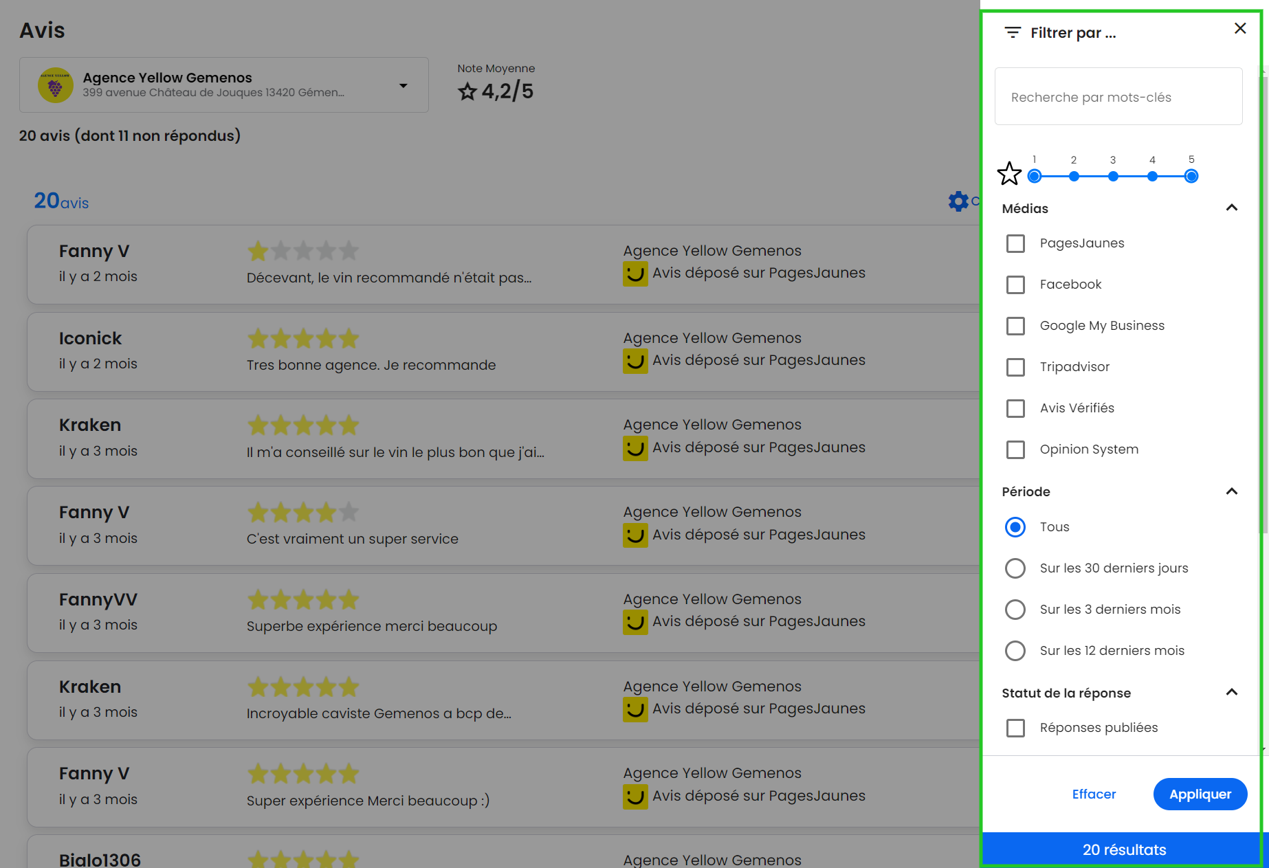Check the Réponses publiées option
Image resolution: width=1269 pixels, height=868 pixels.
pos(1015,728)
